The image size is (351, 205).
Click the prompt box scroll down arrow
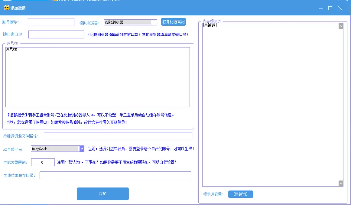pos(341,183)
